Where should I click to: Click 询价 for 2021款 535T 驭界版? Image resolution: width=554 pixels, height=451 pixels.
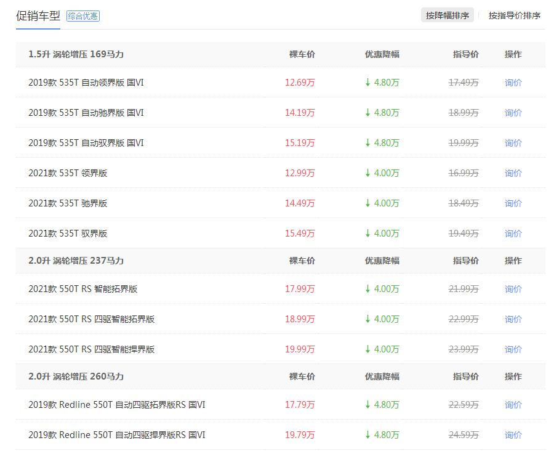[513, 234]
